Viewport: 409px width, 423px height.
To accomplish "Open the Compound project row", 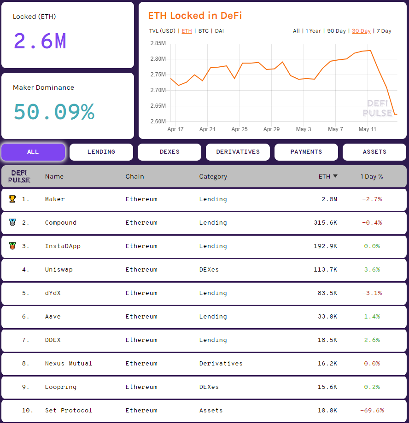I will (204, 223).
